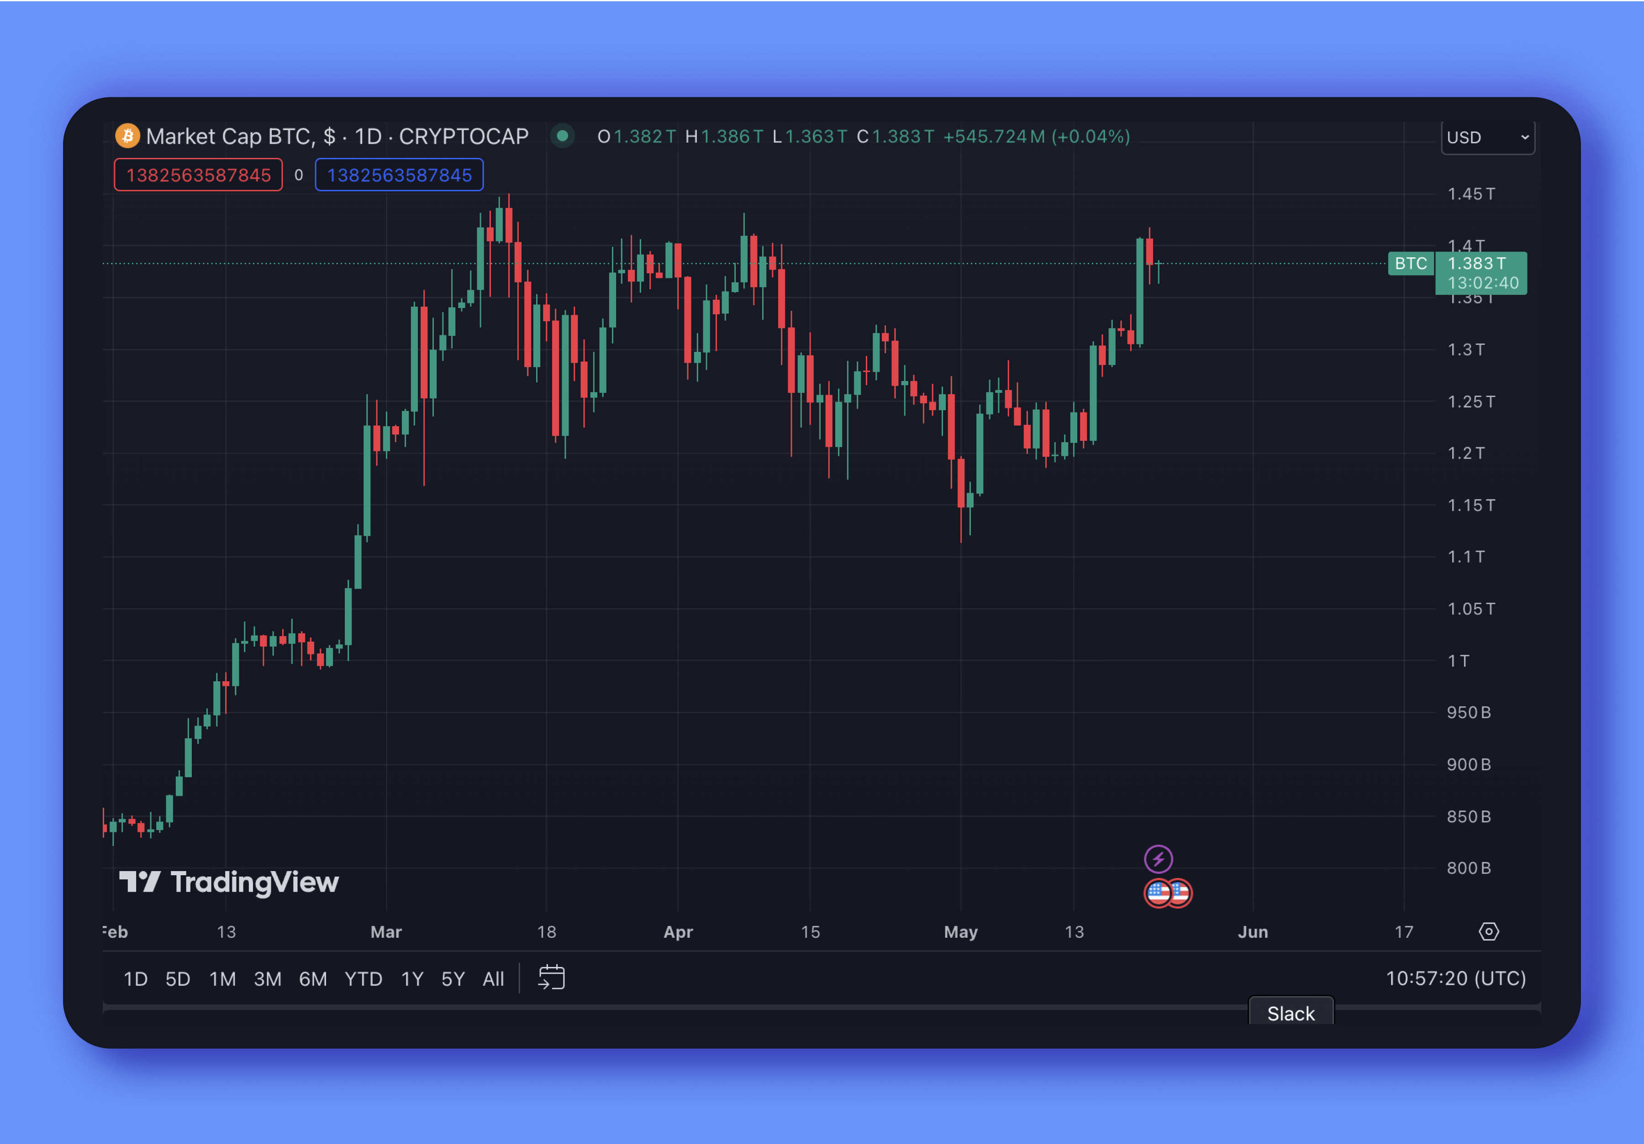The width and height of the screenshot is (1644, 1144).
Task: Click the 18 date label on time axis
Action: [x=546, y=931]
